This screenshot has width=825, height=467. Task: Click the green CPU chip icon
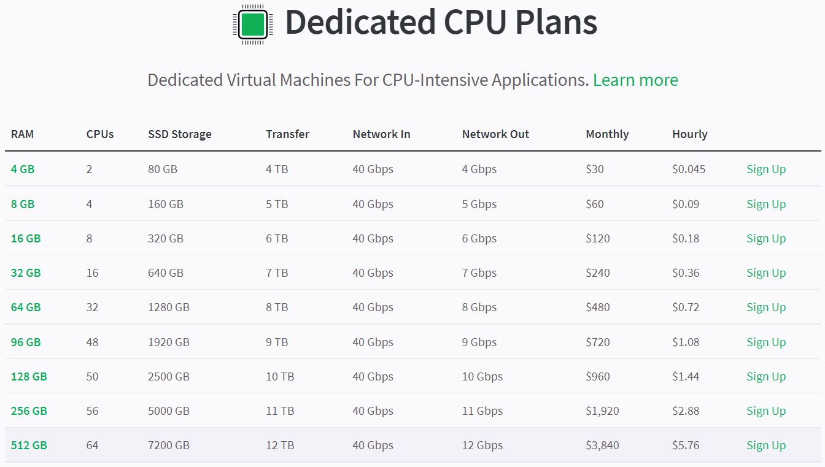tap(251, 22)
